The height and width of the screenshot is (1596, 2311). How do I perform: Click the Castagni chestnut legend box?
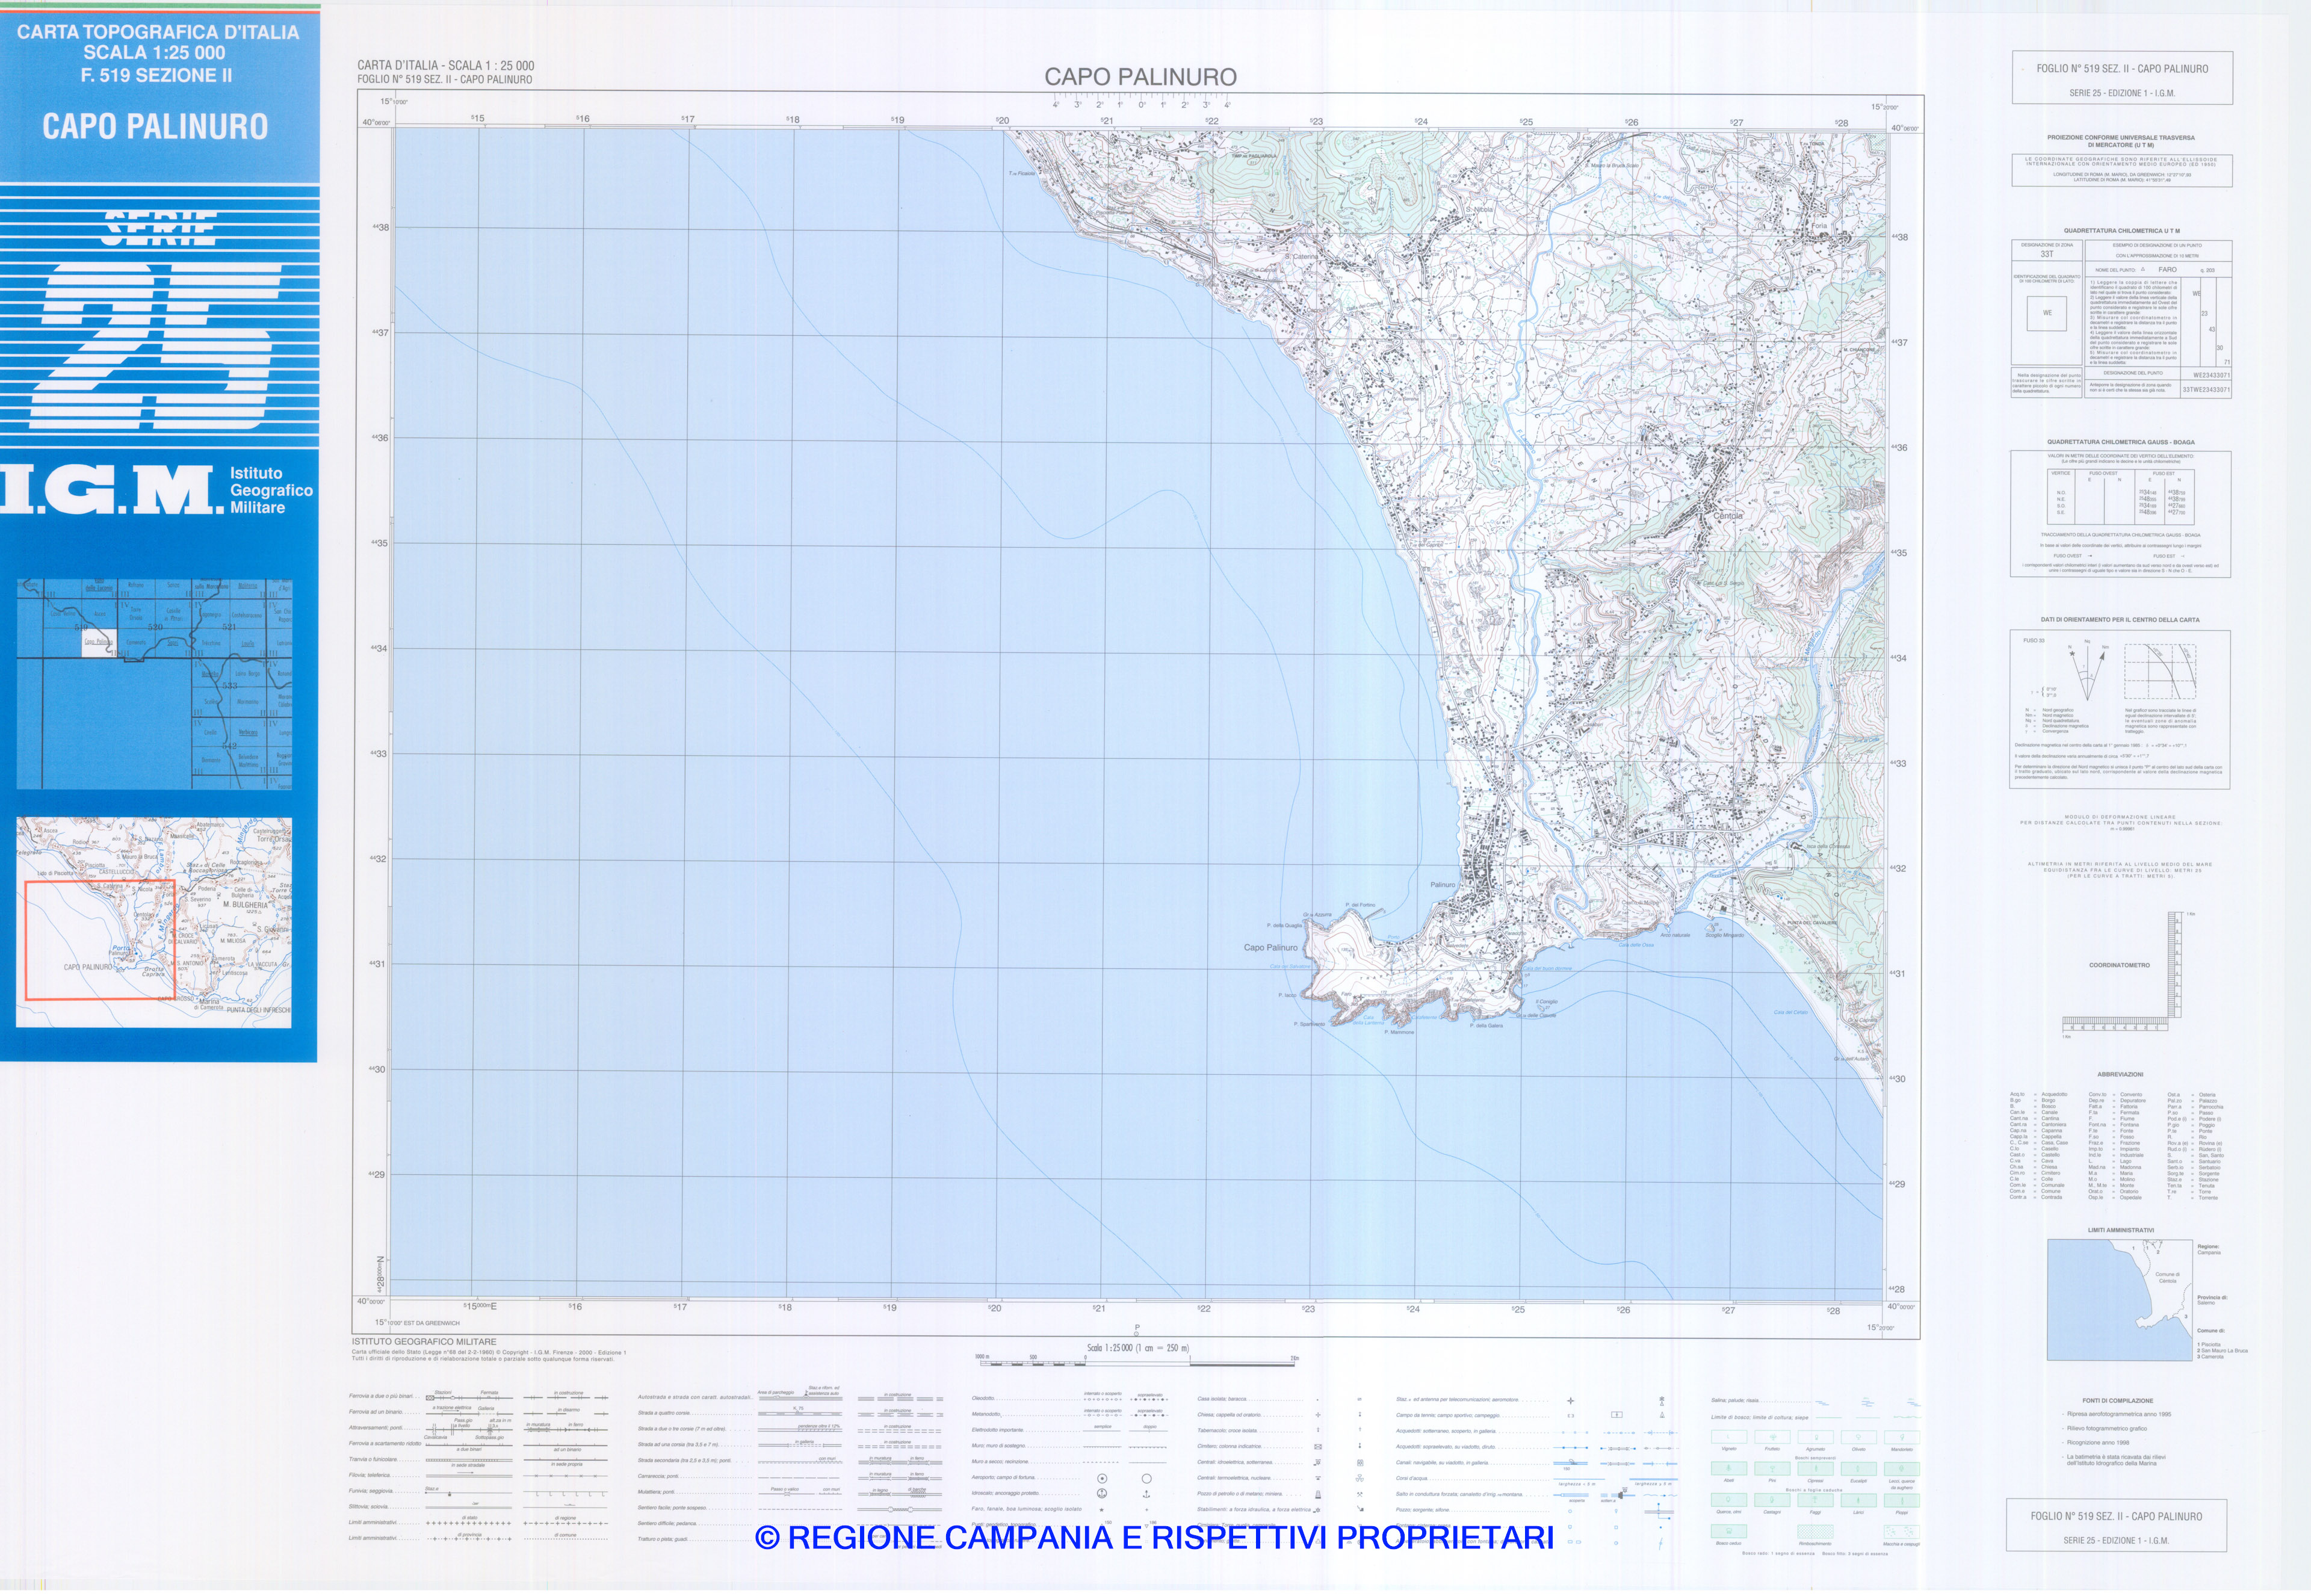(1773, 1500)
